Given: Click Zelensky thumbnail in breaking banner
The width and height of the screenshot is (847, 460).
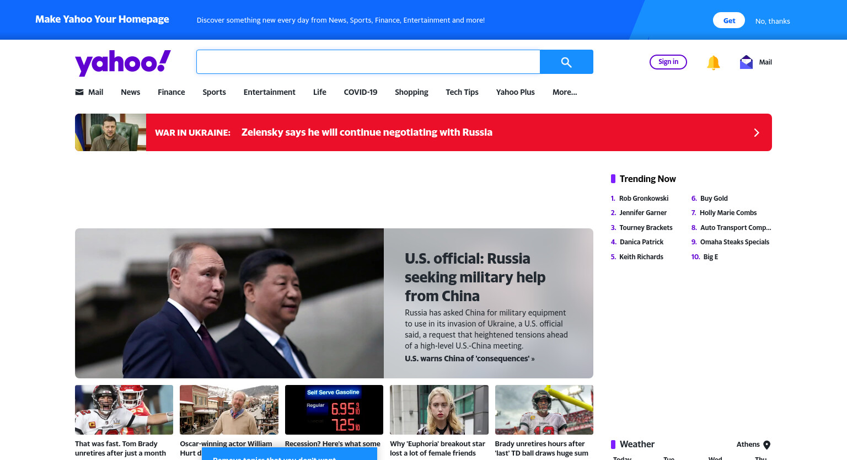Looking at the screenshot, I should pyautogui.click(x=110, y=132).
